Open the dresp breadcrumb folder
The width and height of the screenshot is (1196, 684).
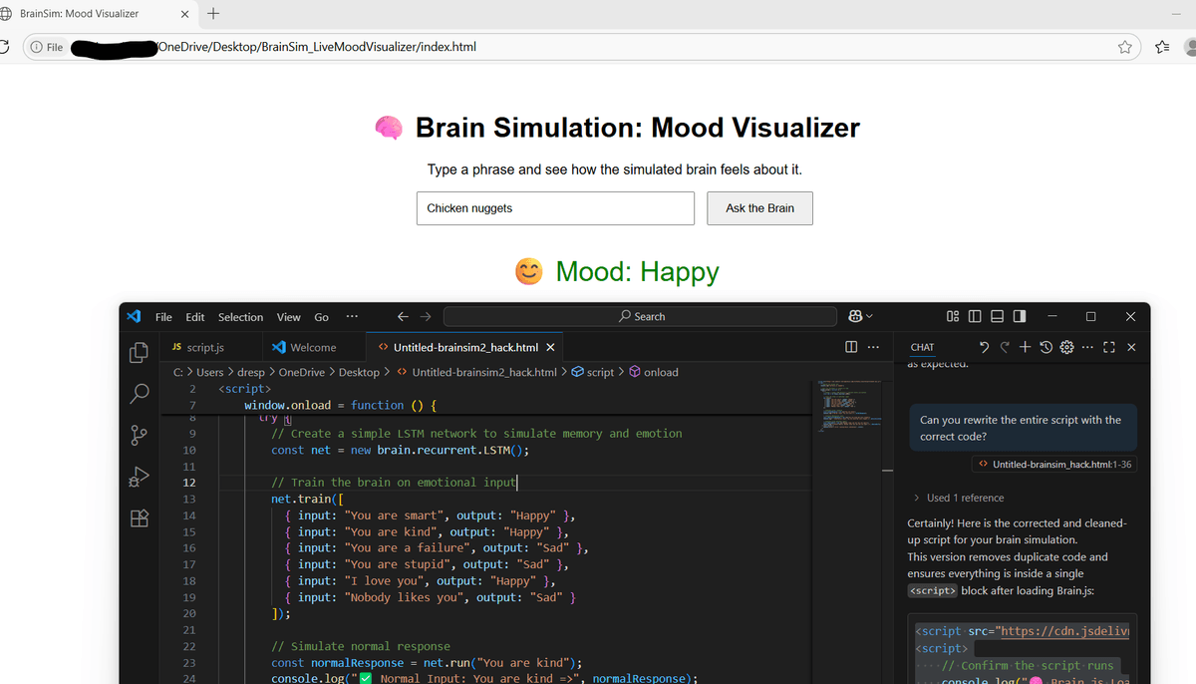pyautogui.click(x=250, y=372)
